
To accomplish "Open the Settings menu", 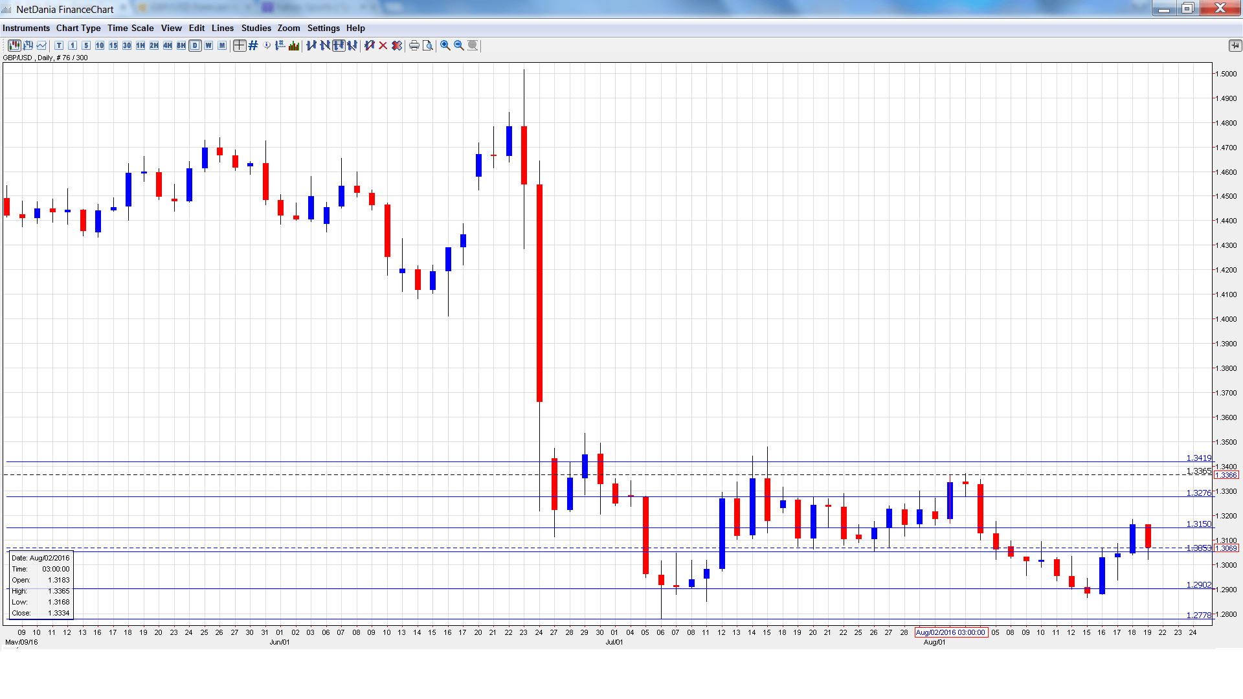I will click(x=323, y=28).
